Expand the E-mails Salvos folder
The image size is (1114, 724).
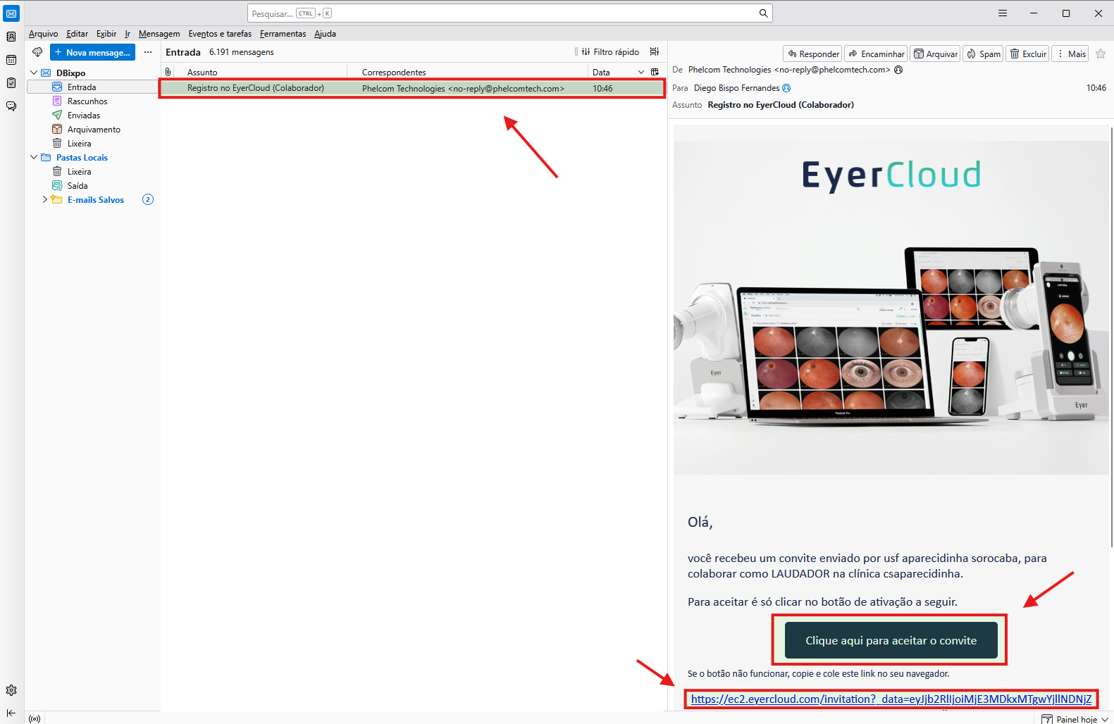[45, 199]
